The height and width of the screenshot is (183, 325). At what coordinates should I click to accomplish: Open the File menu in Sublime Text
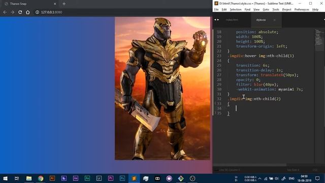tap(216, 10)
